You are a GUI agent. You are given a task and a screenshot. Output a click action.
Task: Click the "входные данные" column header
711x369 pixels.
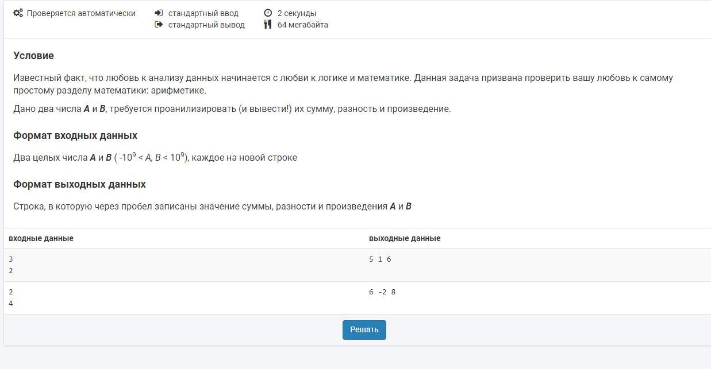point(41,238)
